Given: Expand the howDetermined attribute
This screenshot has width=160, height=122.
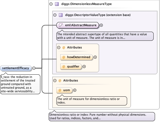Looking at the screenshot, I should 95,57.
